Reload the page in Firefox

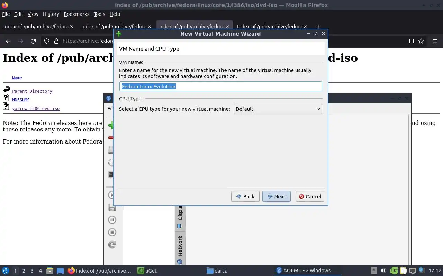point(33,41)
